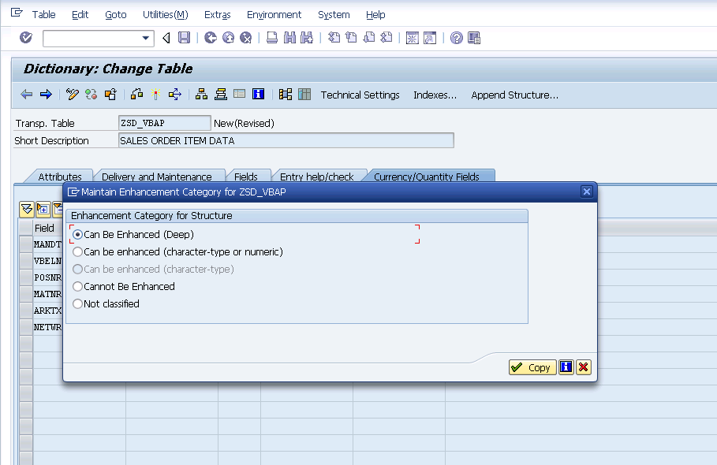Click the Documentation blue-i icon on the application toolbar
This screenshot has height=465, width=717.
coord(257,94)
